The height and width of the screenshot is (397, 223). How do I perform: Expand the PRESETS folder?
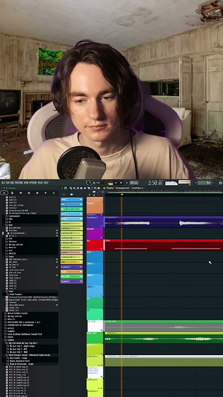point(12,253)
